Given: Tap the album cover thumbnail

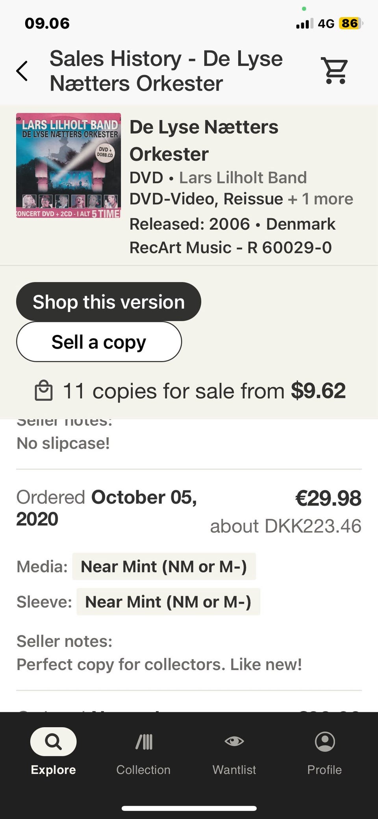Looking at the screenshot, I should pyautogui.click(x=69, y=166).
